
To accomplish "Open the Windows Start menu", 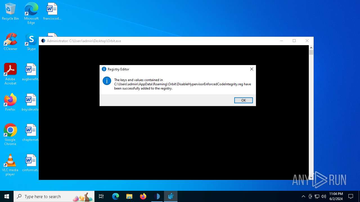I will tap(7, 196).
